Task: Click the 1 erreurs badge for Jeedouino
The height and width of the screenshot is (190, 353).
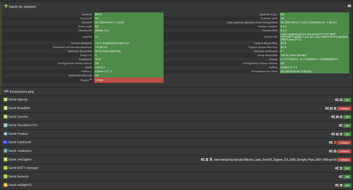Action: pyautogui.click(x=344, y=151)
